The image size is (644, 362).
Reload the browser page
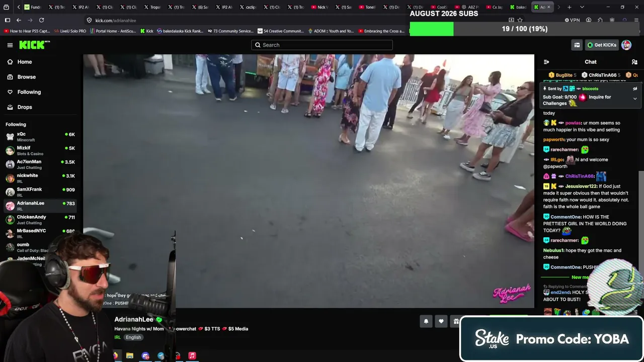(x=41, y=20)
